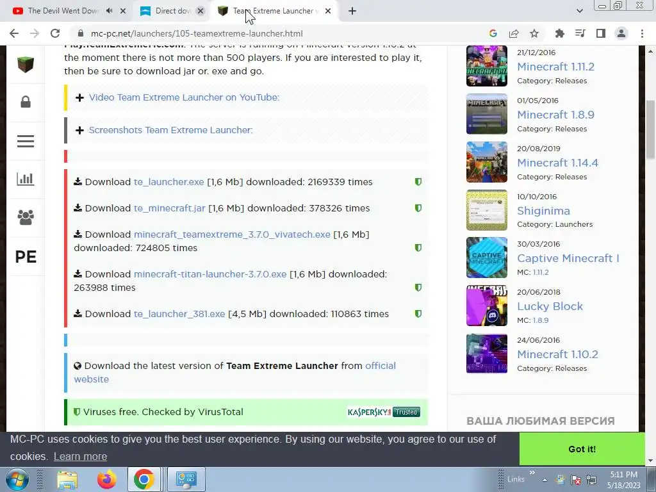Click the shield icon beside titan-launcher download
This screenshot has height=492, width=656.
pos(418,288)
